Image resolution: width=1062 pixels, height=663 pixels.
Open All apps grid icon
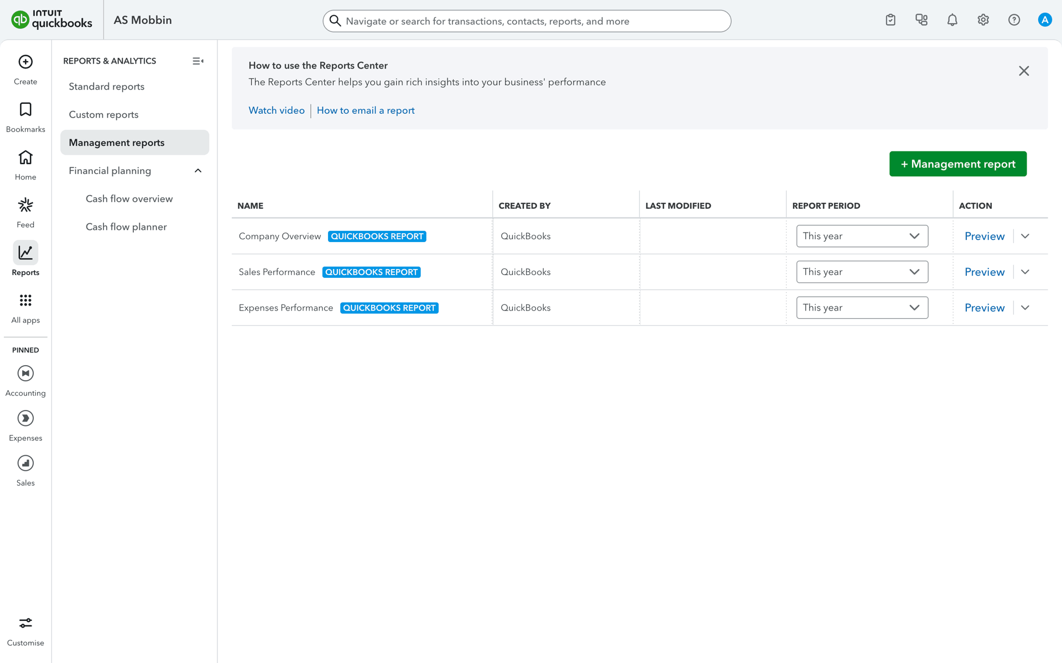pyautogui.click(x=25, y=301)
